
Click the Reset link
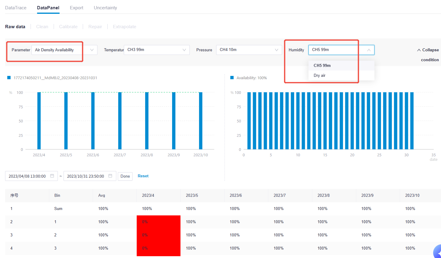143,176
